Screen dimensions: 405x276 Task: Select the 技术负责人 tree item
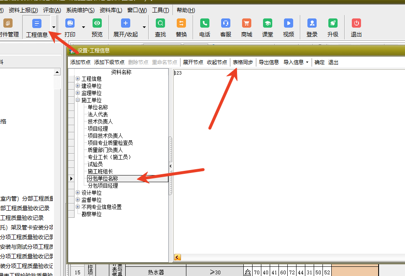tap(100, 121)
